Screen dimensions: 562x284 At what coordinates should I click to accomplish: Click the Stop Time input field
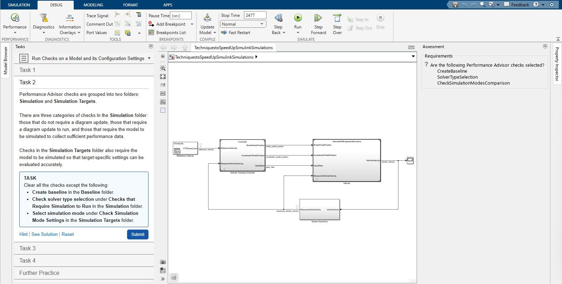click(255, 15)
